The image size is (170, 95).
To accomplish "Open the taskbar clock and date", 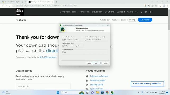I will click(162, 92).
